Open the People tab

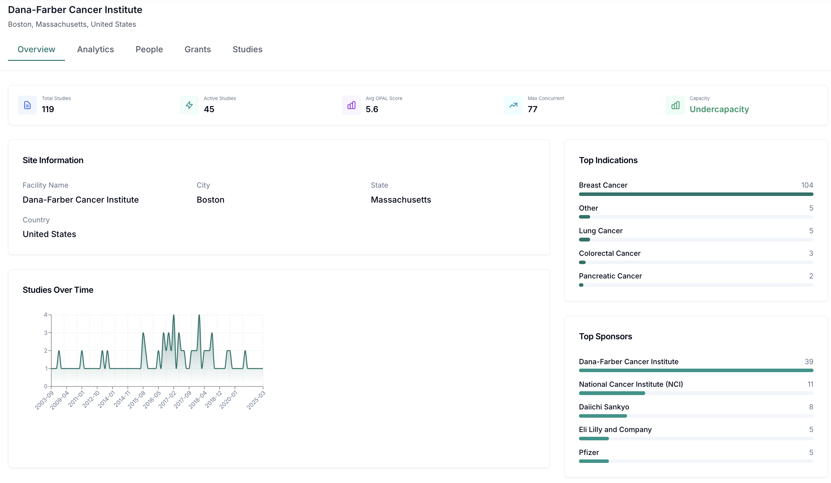[x=149, y=49]
